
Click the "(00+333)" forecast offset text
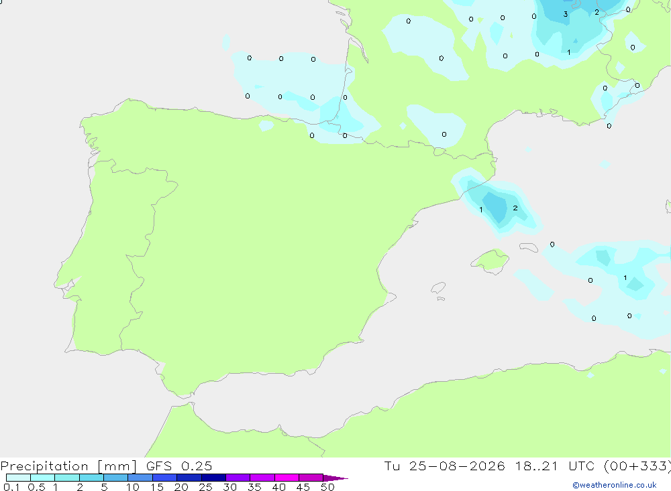coord(638,466)
